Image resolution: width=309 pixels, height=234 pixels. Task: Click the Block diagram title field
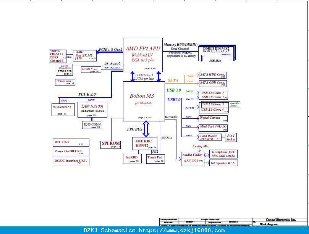(x=268, y=224)
